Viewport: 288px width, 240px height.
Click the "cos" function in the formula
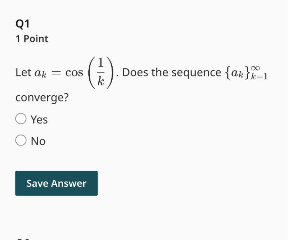[x=74, y=73]
